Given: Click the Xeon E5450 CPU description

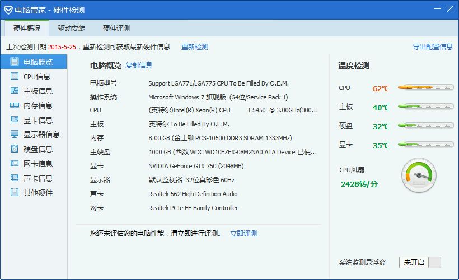Looking at the screenshot, I should (x=233, y=110).
